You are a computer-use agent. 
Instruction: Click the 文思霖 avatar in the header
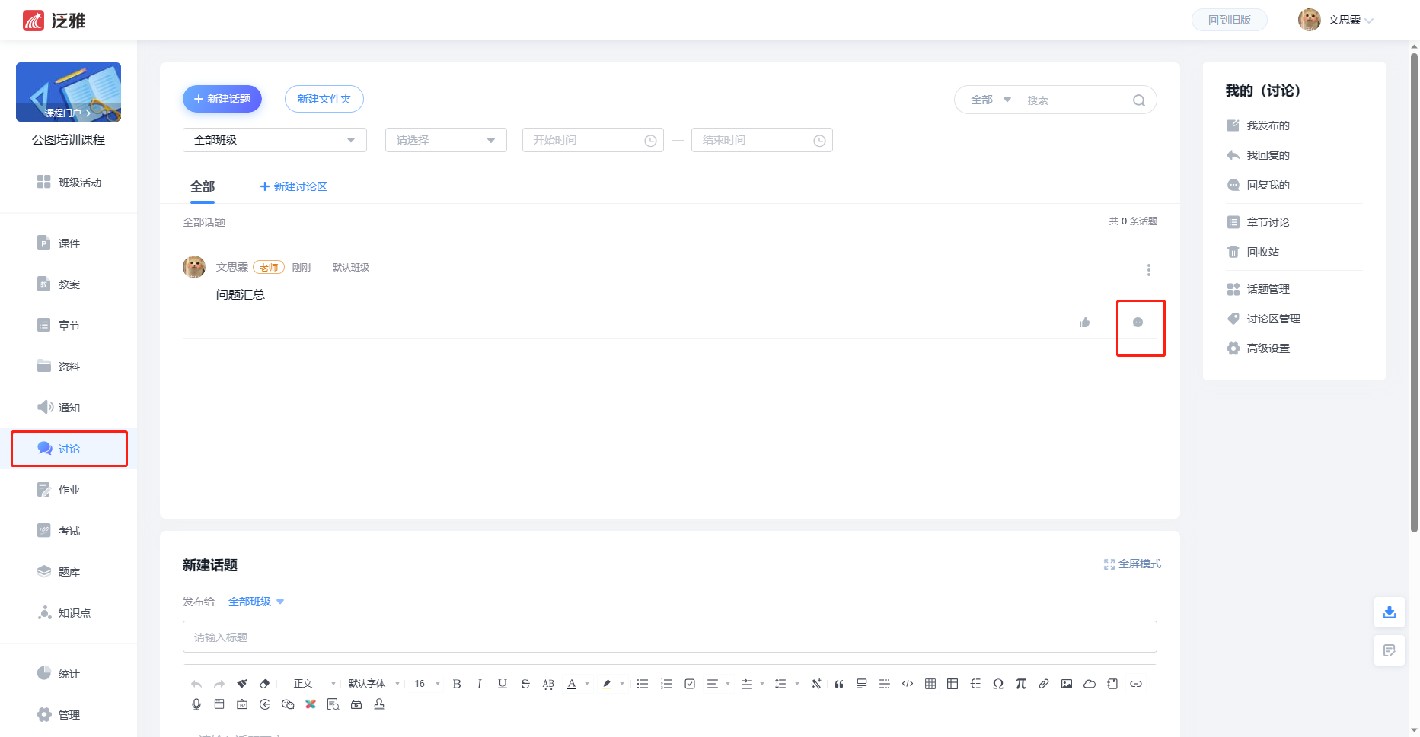pos(1310,20)
